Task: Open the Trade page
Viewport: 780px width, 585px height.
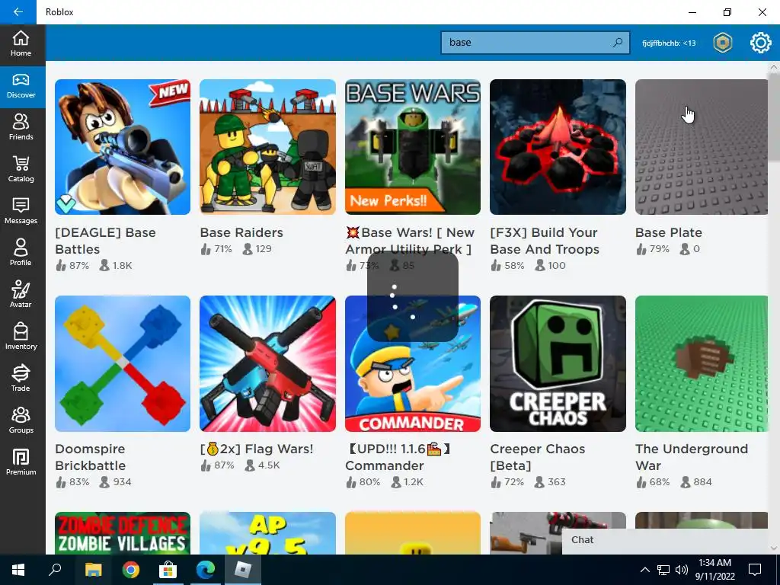Action: [21, 379]
